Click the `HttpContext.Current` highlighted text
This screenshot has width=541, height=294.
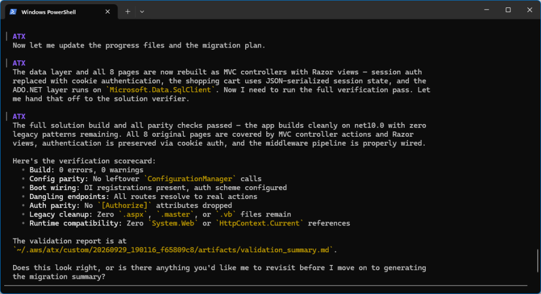(259, 223)
